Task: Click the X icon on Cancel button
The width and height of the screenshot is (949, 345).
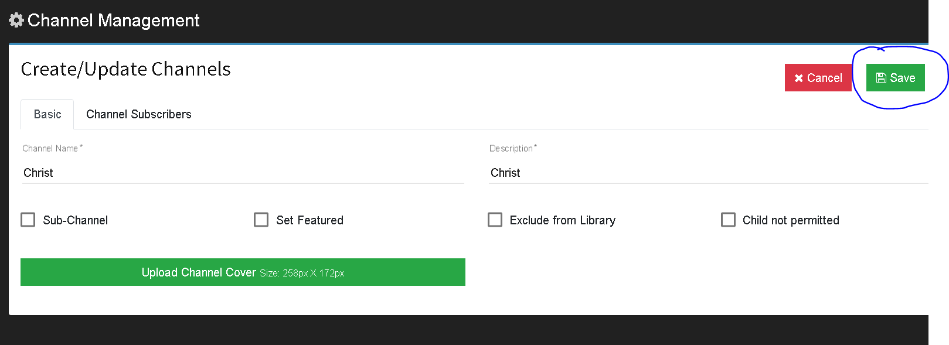Action: [x=798, y=78]
